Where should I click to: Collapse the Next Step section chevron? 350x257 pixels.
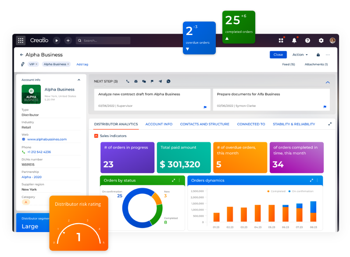tap(328, 82)
